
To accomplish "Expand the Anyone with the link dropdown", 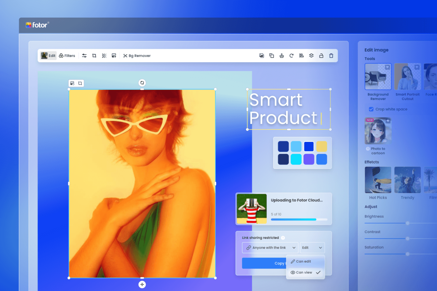I will (x=270, y=248).
